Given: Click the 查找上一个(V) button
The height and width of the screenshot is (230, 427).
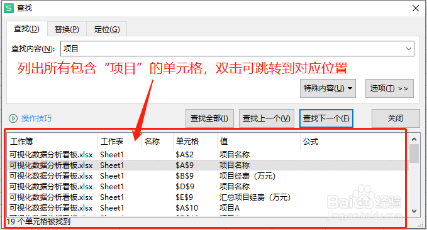Looking at the screenshot, I should click(x=267, y=118).
